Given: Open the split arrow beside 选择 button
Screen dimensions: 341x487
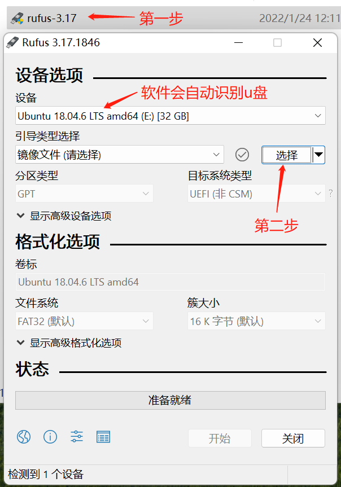Looking at the screenshot, I should point(318,155).
